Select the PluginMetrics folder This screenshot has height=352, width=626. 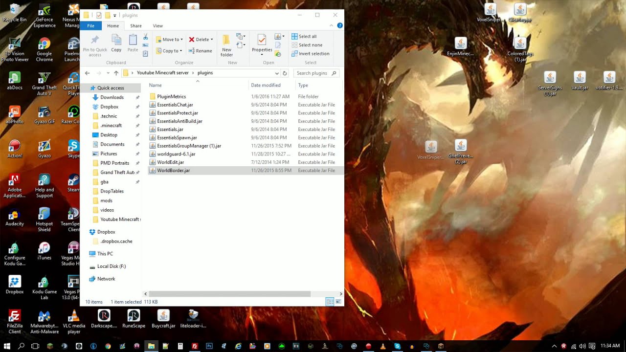coord(171,97)
